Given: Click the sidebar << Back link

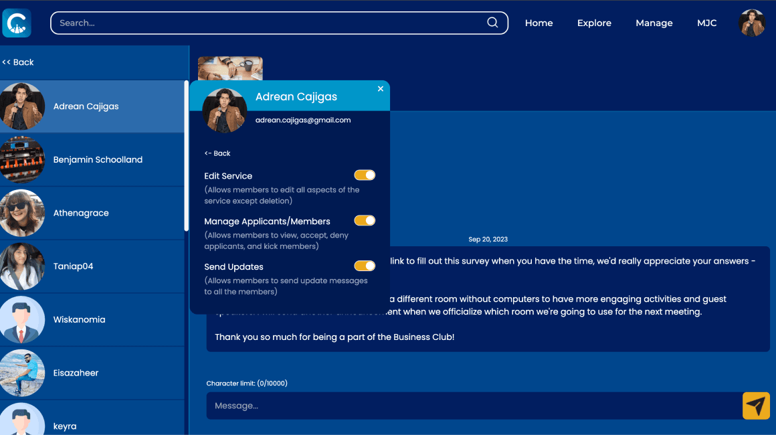Looking at the screenshot, I should coord(18,62).
